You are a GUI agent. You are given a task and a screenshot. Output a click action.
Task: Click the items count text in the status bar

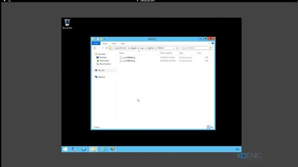click(97, 127)
